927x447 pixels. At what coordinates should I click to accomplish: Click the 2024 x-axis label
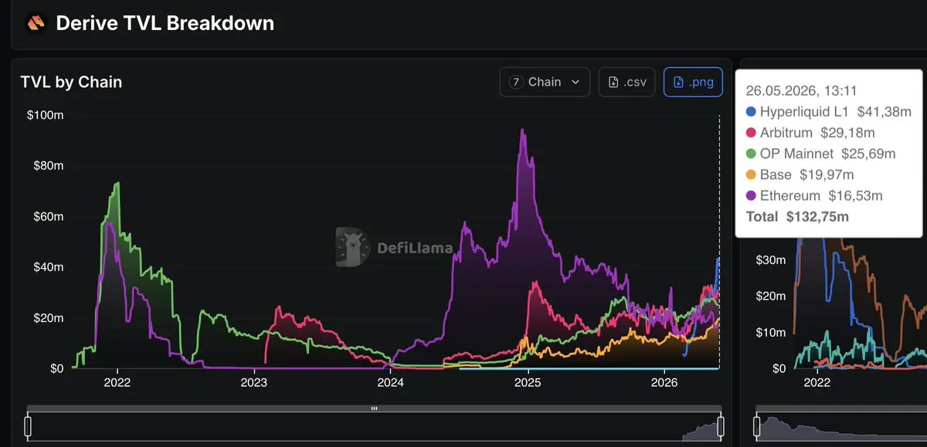(391, 382)
